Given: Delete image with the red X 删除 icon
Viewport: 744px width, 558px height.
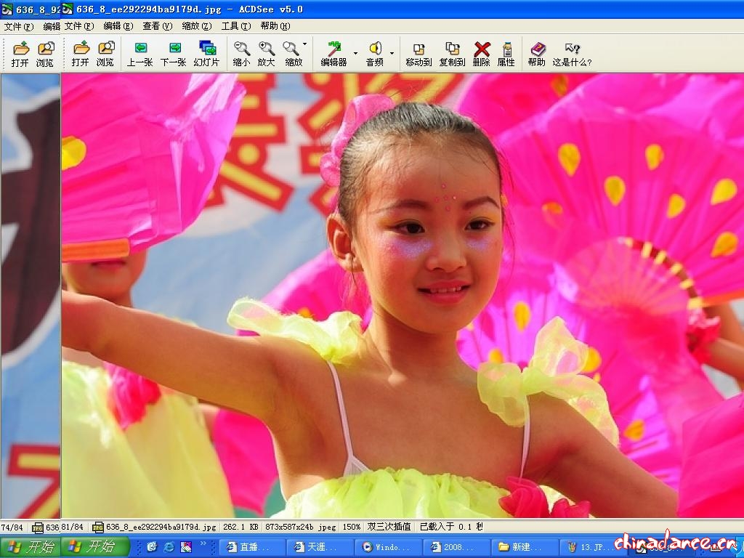Looking at the screenshot, I should [x=481, y=54].
